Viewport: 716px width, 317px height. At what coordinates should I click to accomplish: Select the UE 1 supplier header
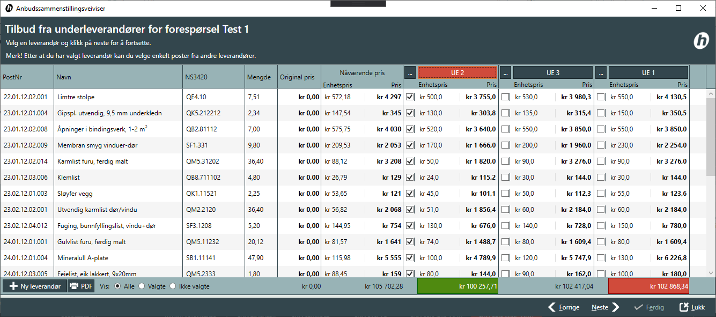click(648, 72)
